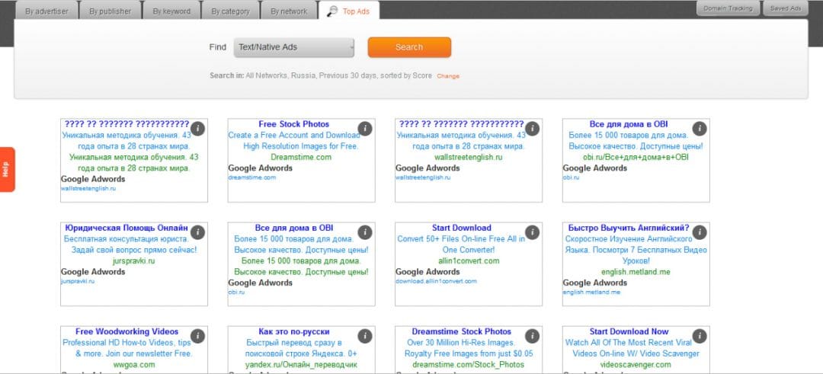Screen dimensions: 823x374
Task: Open info icon on Start Download Now ad
Action: (x=700, y=336)
